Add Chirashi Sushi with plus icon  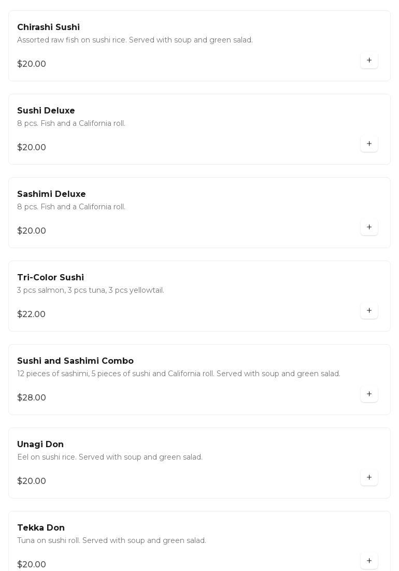click(x=369, y=61)
